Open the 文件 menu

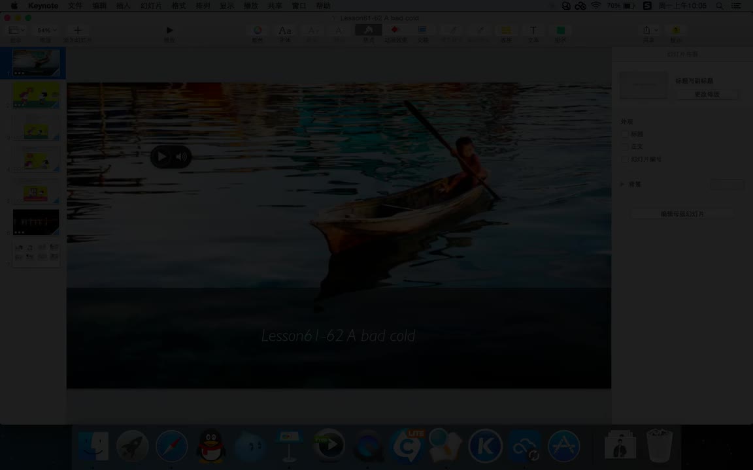tap(75, 6)
